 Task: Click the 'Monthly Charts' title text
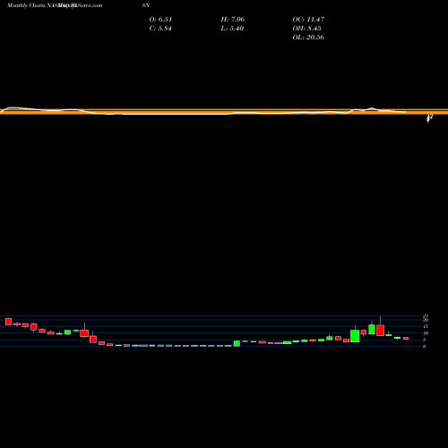pos(26,5)
